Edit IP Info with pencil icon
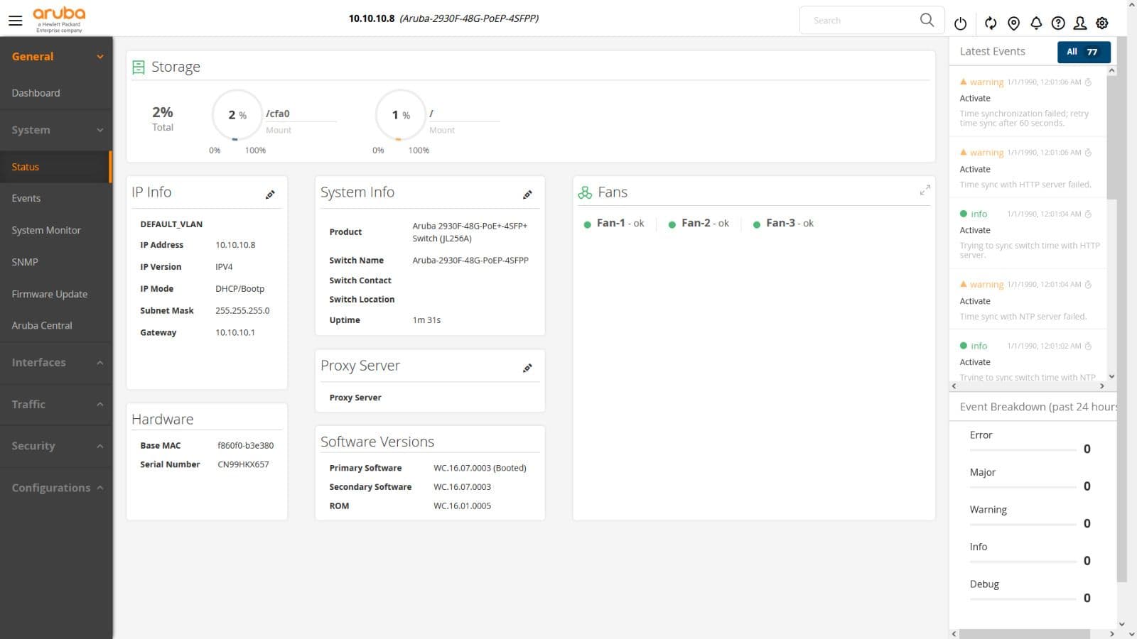This screenshot has height=639, width=1137. click(270, 195)
